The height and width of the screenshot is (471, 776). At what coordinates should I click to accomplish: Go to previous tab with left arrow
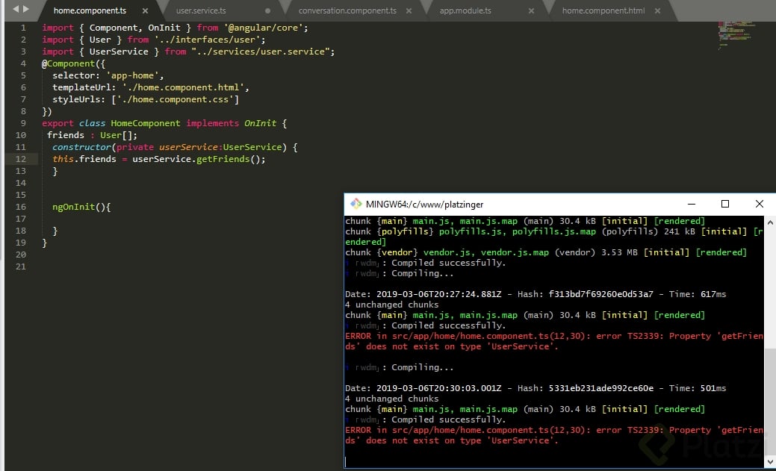[x=16, y=9]
